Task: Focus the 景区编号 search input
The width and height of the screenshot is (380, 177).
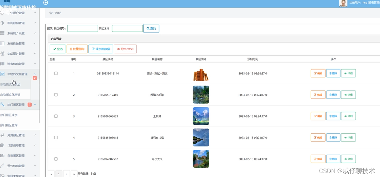Action: [x=83, y=29]
